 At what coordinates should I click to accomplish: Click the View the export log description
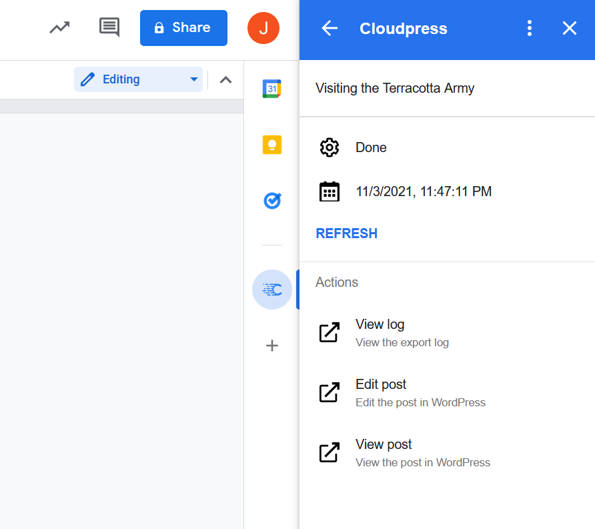[x=402, y=342]
